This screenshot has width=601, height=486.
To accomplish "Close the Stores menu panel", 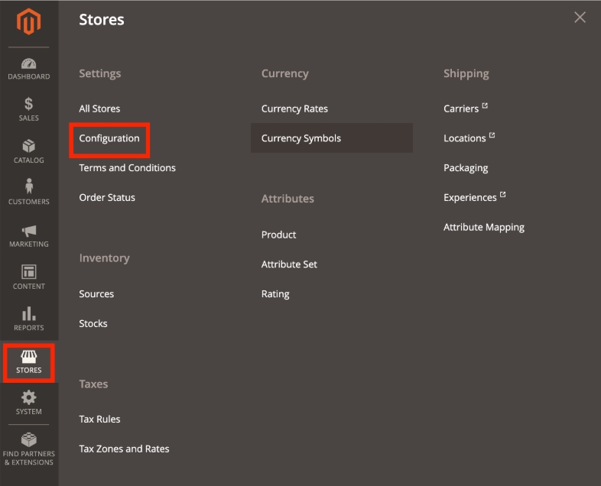I will point(580,18).
